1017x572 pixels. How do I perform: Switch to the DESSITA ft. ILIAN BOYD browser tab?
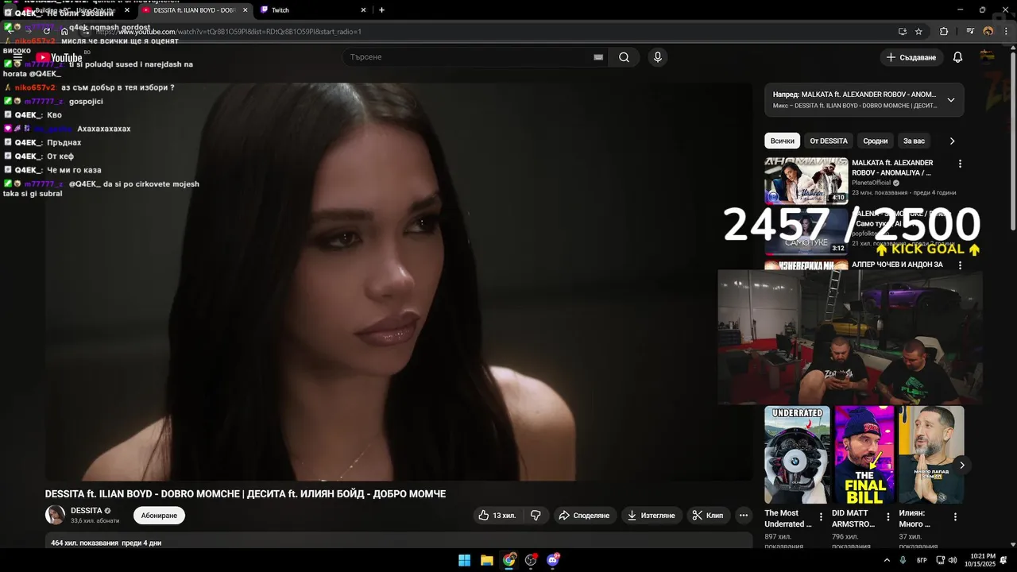point(195,10)
